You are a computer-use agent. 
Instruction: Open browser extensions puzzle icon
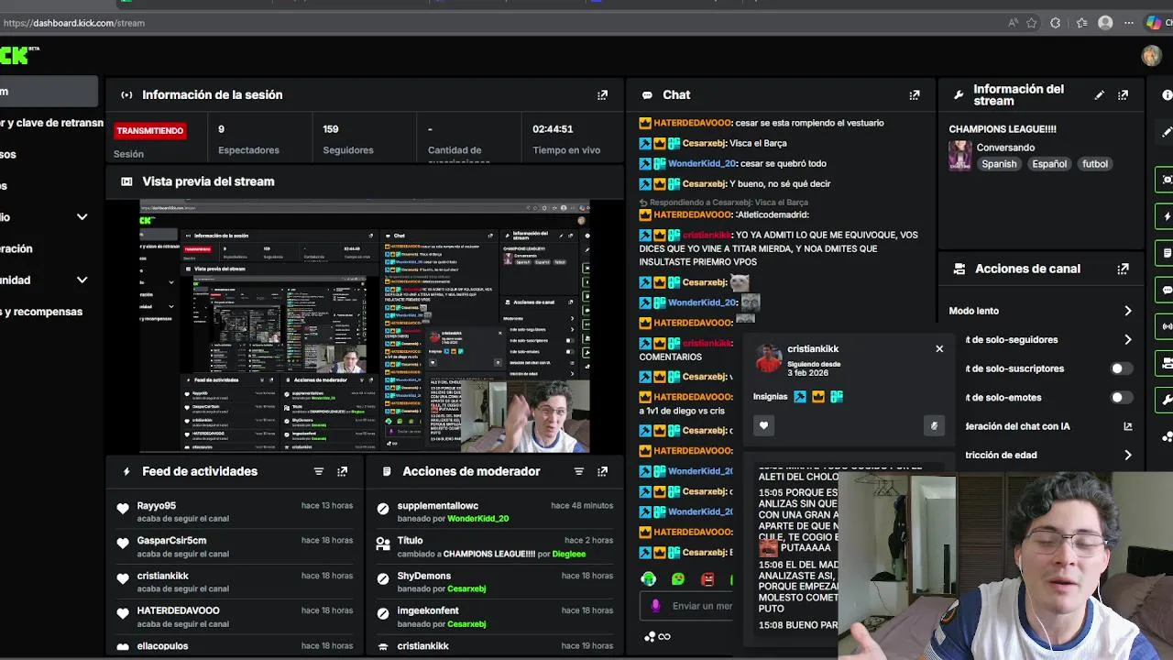point(1056,23)
